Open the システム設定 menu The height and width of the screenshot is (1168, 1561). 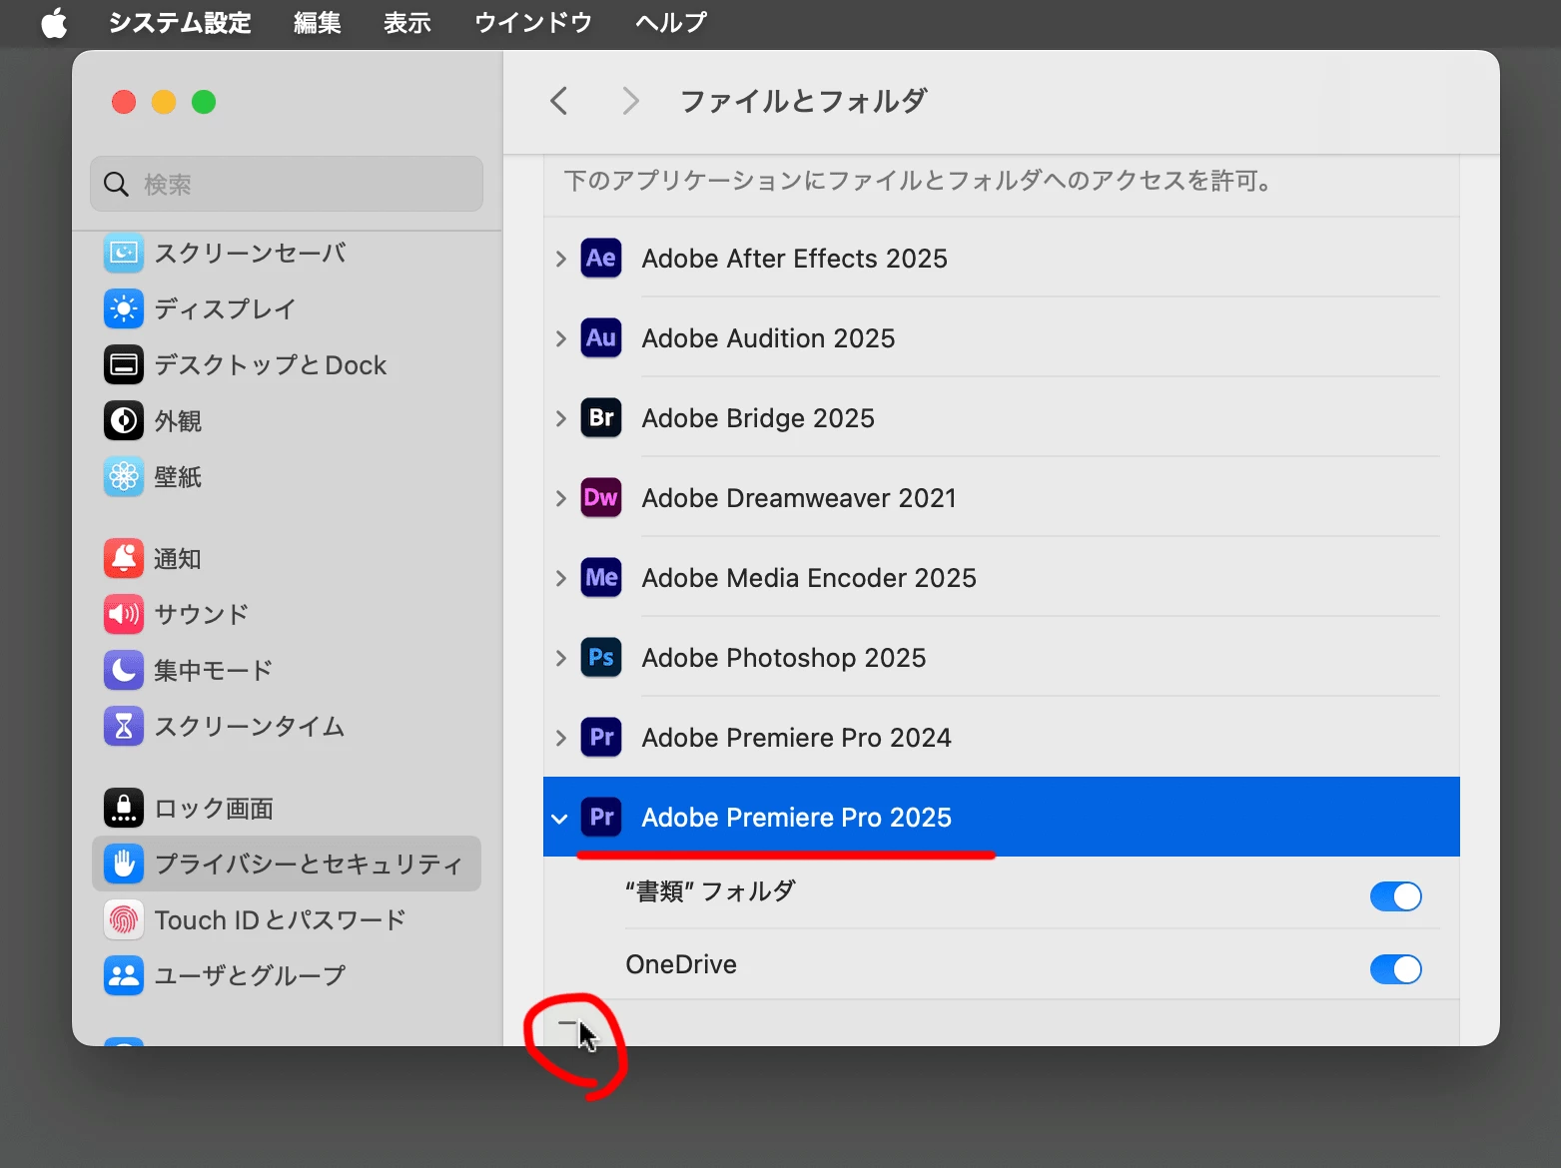pos(180,22)
